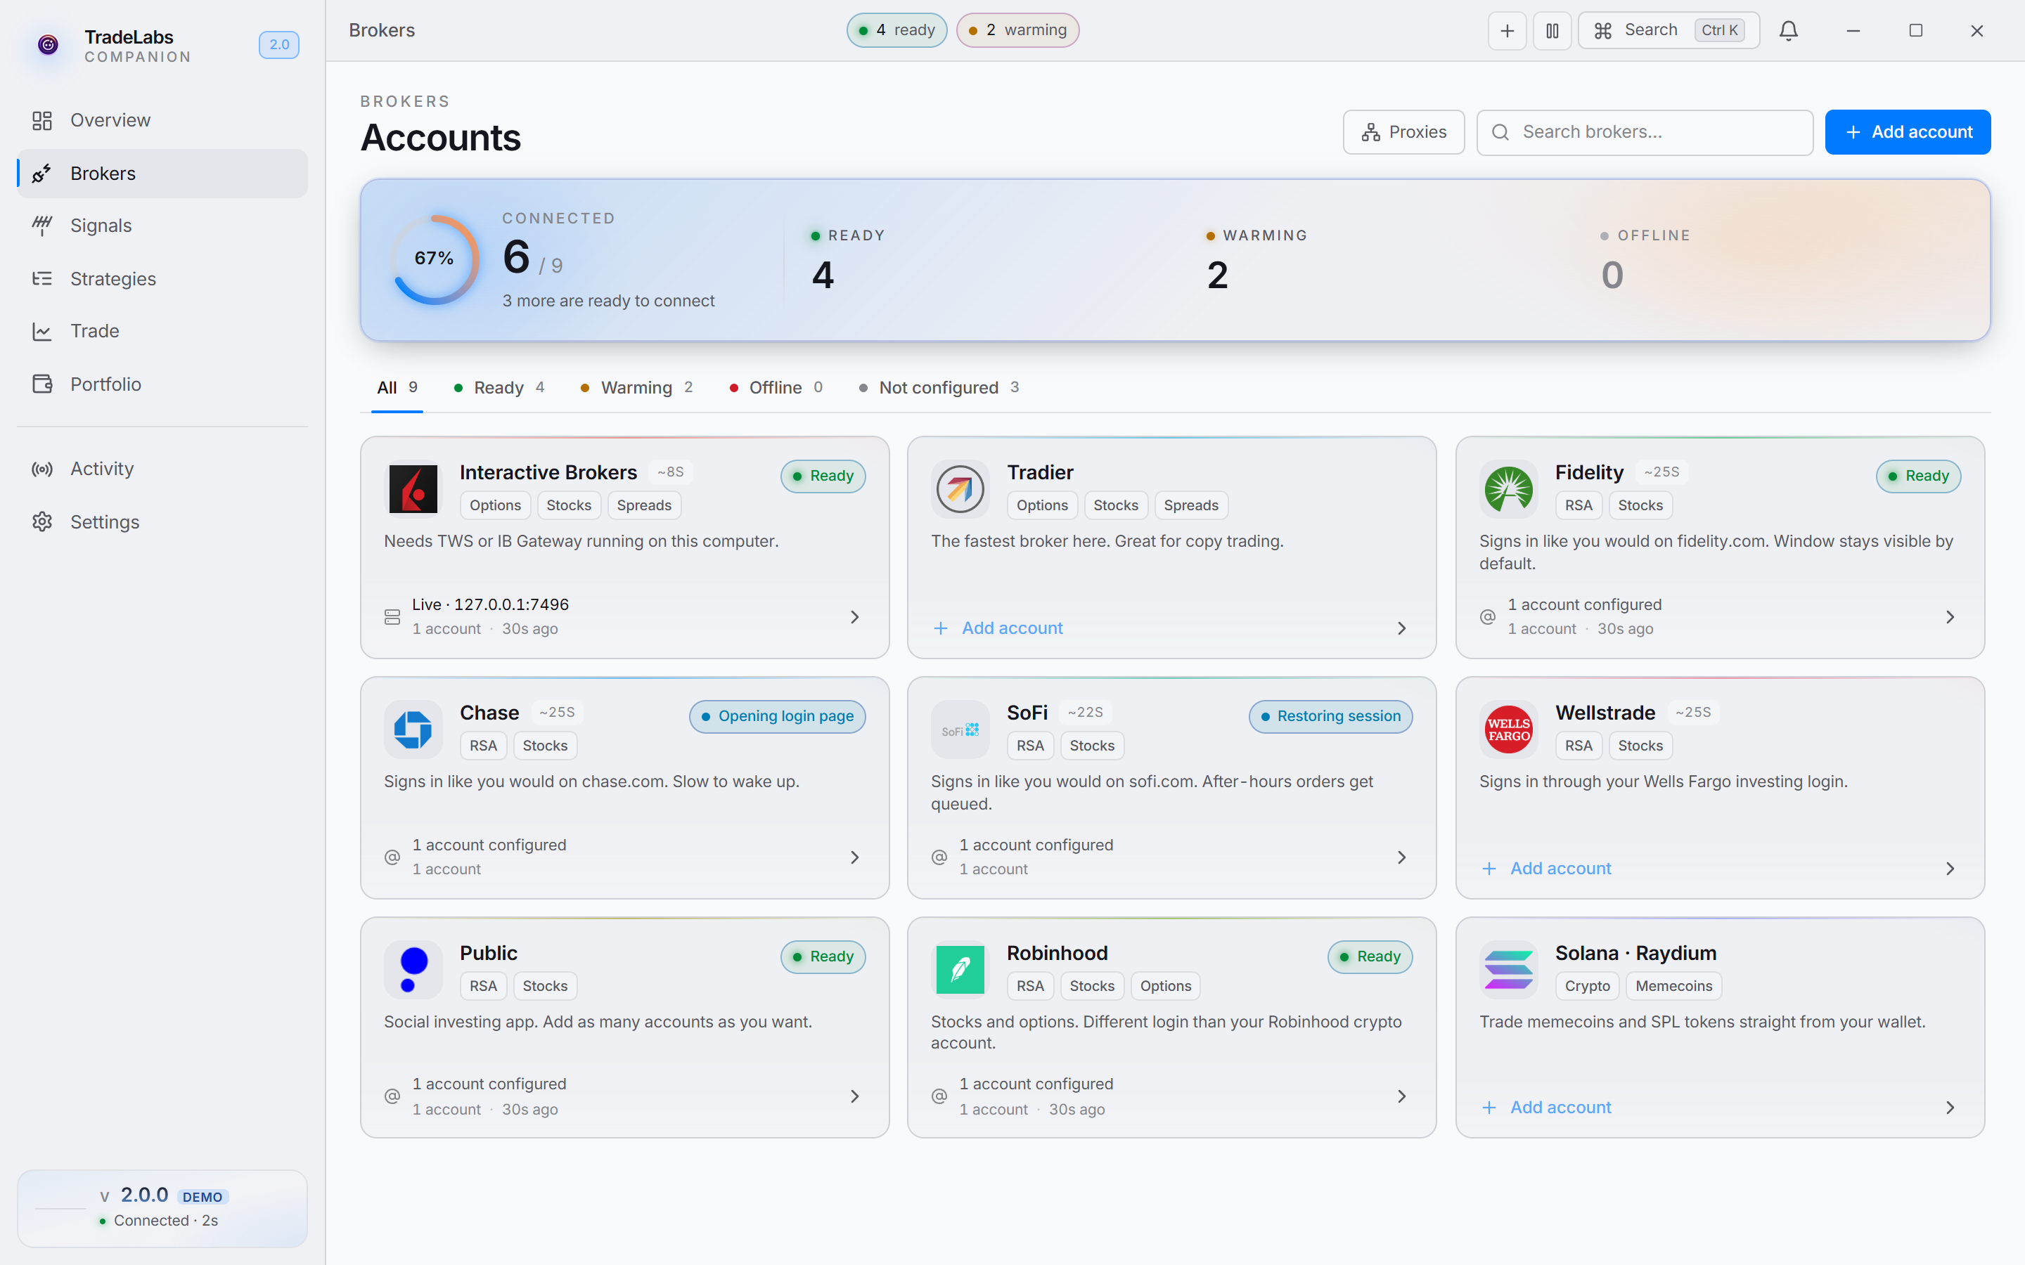
Task: Click the at-sign icon in SoFi card
Action: click(x=939, y=857)
